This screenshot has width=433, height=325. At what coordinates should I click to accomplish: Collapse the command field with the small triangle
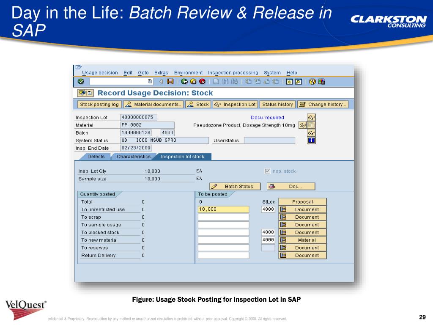pyautogui.click(x=161, y=82)
